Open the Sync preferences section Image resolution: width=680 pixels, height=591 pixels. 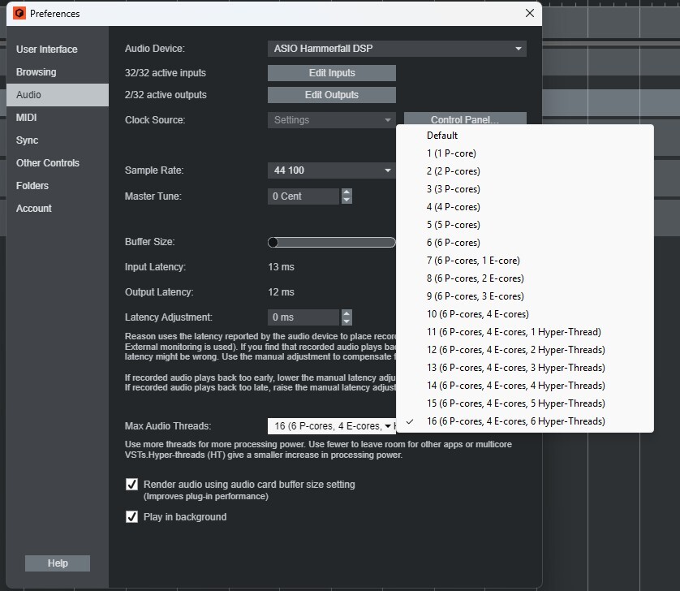tap(25, 140)
